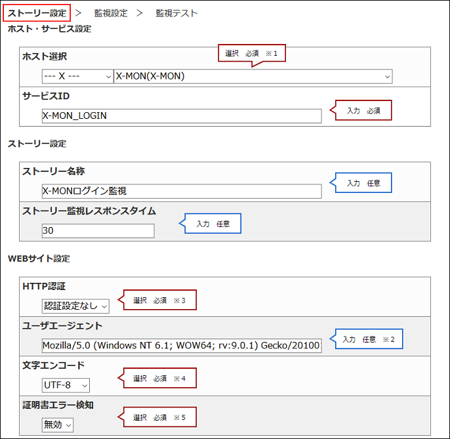Viewport: 450px width, 439px height.
Task: Open the ストーリー設定 step tab
Action: 37,12
